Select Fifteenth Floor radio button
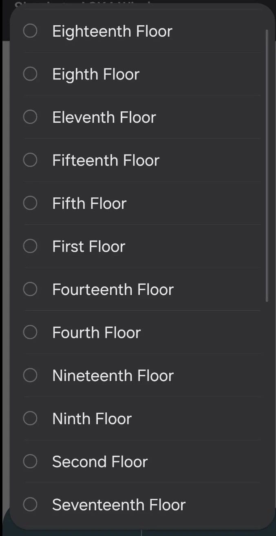 30,160
